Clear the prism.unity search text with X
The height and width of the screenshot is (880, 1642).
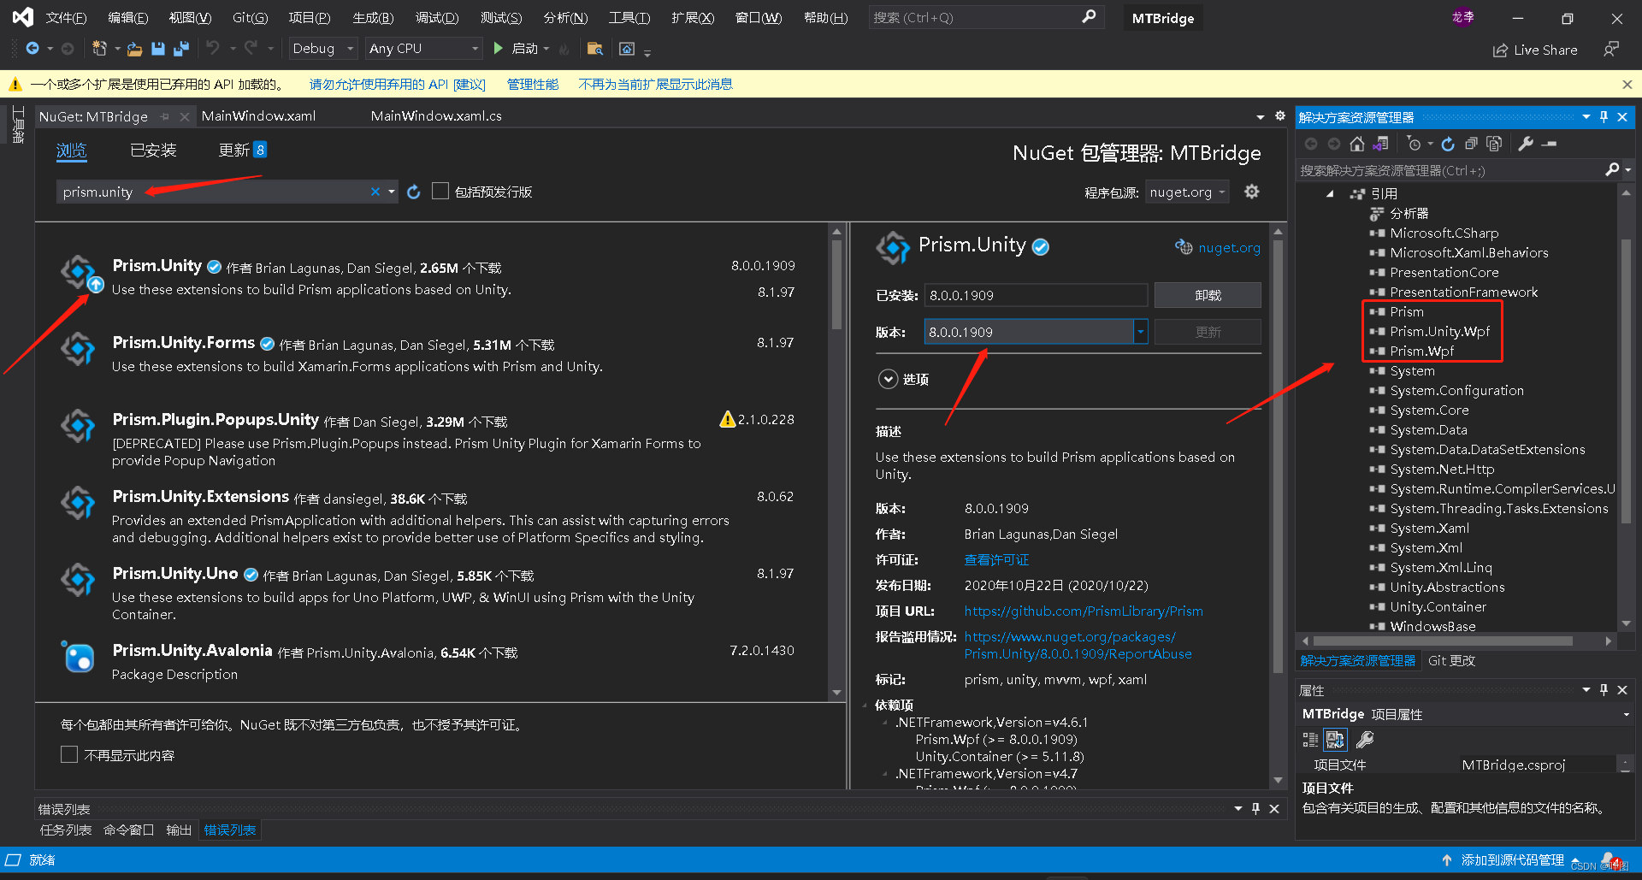[375, 192]
